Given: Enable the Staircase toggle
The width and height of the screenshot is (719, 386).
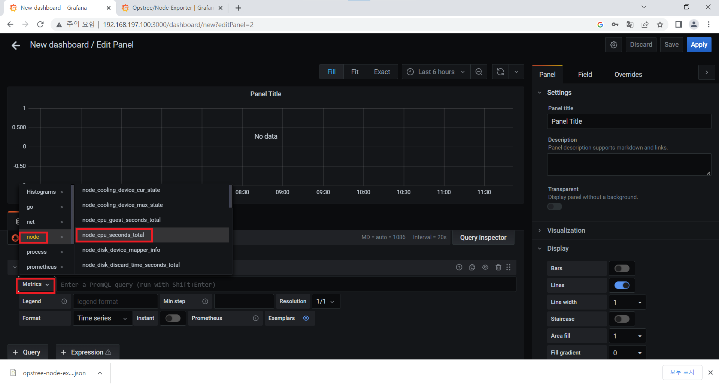Looking at the screenshot, I should tap(622, 319).
